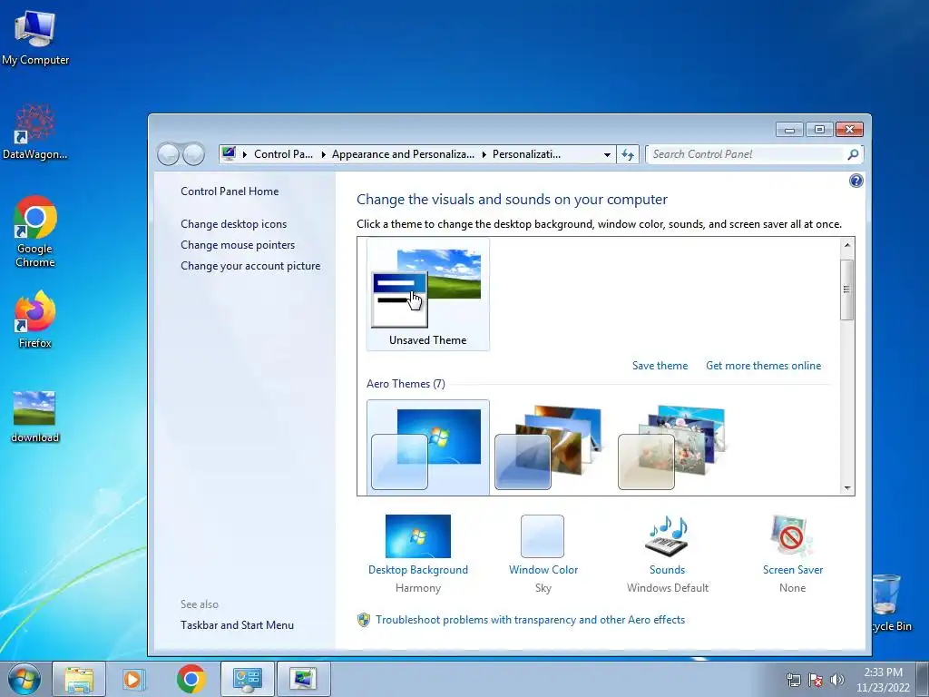Select the download image file on desktop
The width and height of the screenshot is (929, 697).
pos(35,417)
